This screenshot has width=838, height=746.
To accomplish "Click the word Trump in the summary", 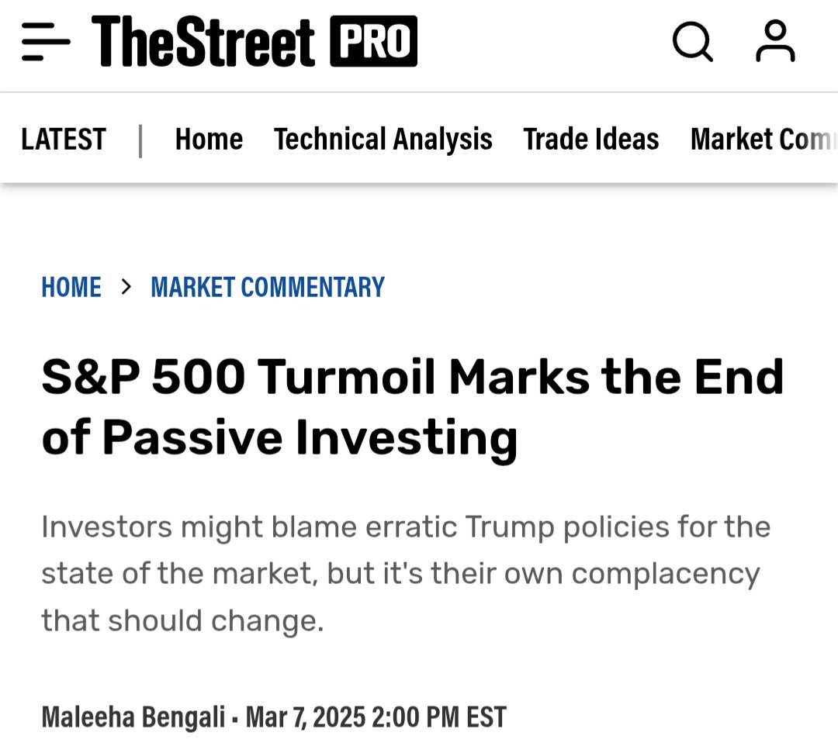I will pyautogui.click(x=510, y=527).
